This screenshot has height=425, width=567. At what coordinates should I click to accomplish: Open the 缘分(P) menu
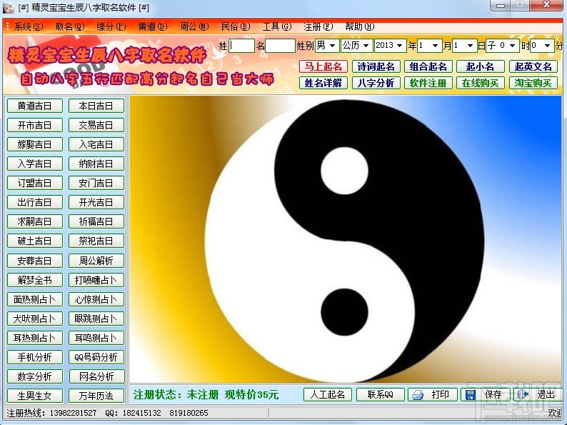111,26
